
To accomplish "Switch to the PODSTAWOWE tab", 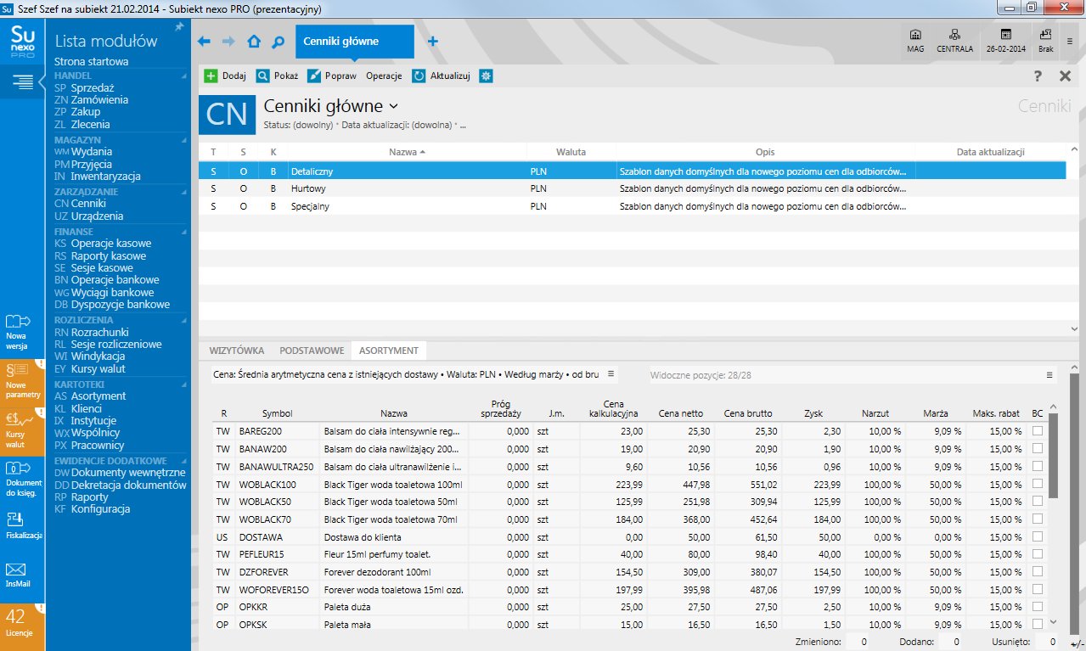I will pos(312,351).
